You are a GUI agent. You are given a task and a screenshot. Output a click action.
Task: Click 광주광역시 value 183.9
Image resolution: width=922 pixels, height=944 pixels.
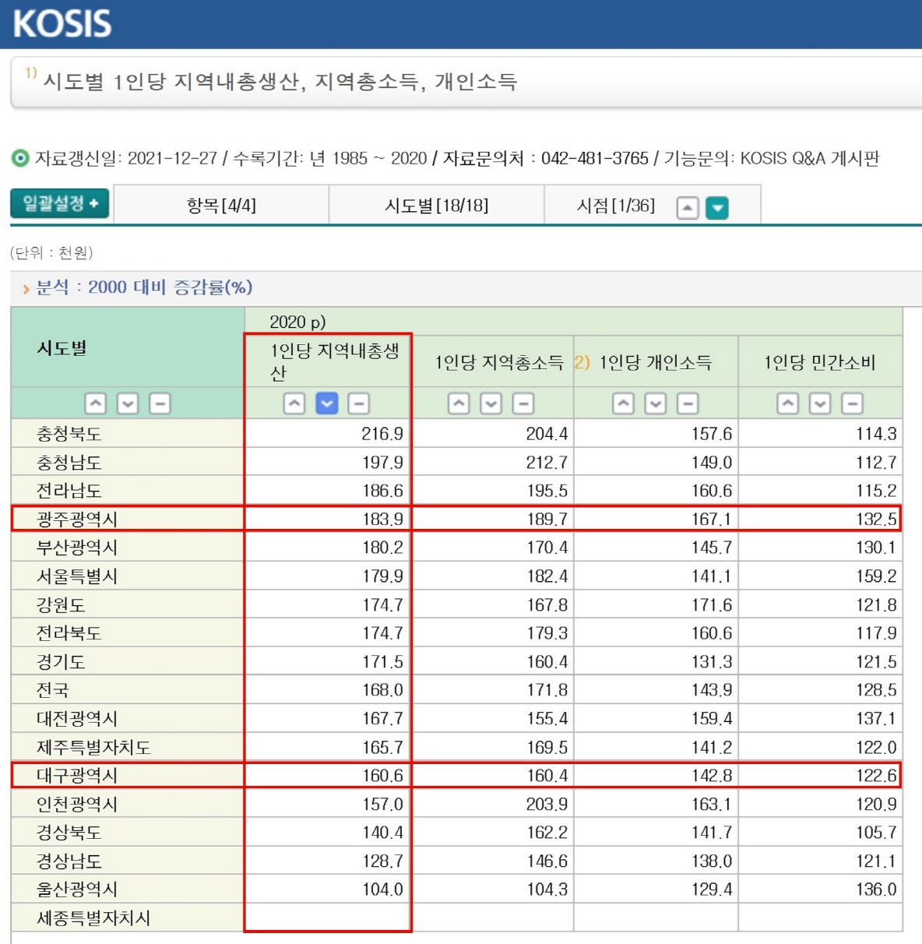[382, 520]
